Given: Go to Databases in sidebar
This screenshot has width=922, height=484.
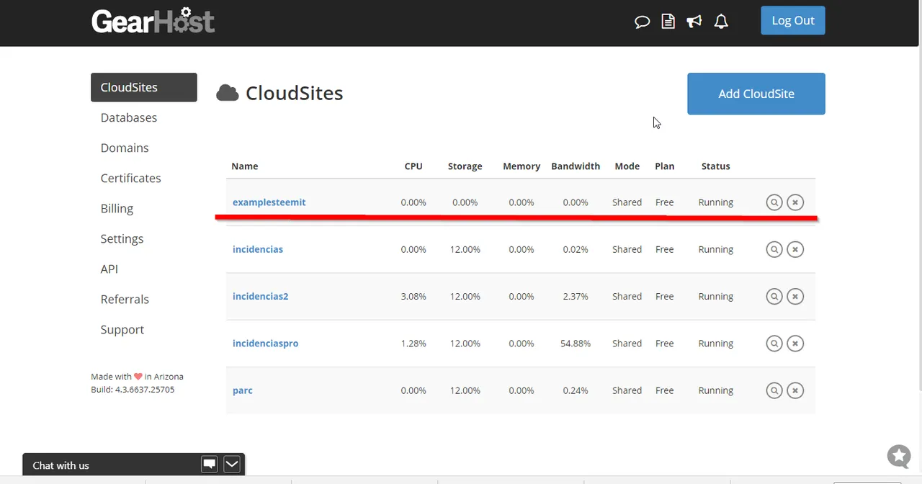Looking at the screenshot, I should pos(129,117).
